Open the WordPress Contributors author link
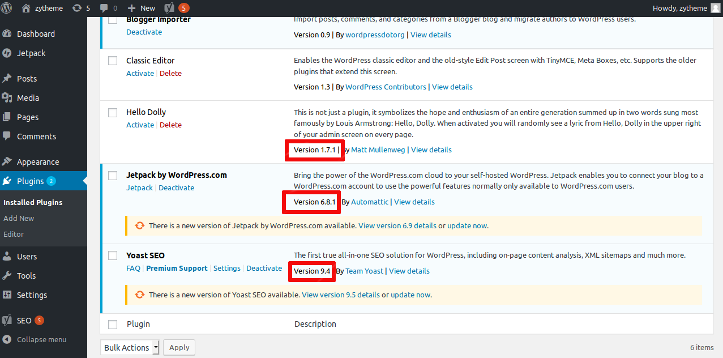Viewport: 723px width, 358px height. pos(386,87)
